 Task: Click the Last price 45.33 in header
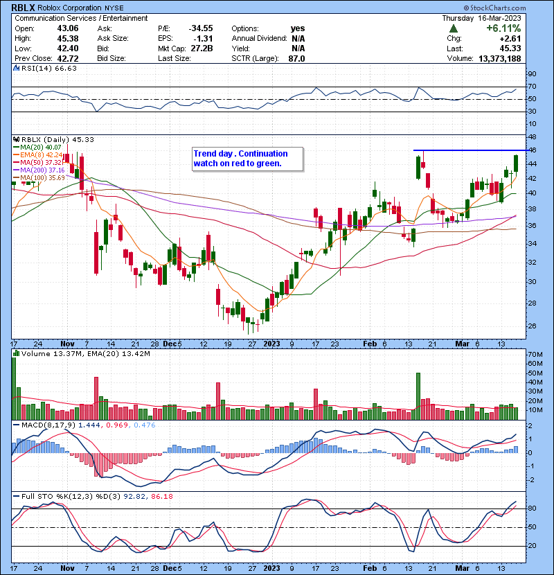coord(510,48)
